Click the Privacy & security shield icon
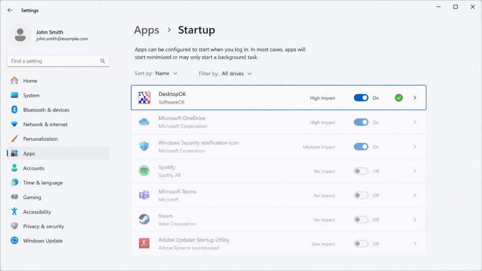Viewport: 482px width, 271px height. pos(15,226)
